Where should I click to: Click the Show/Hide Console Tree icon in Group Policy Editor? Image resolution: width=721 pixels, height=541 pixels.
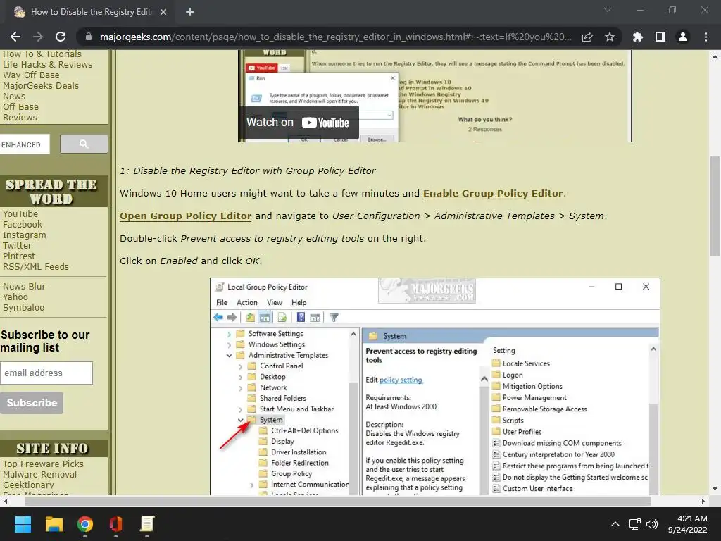tap(265, 317)
